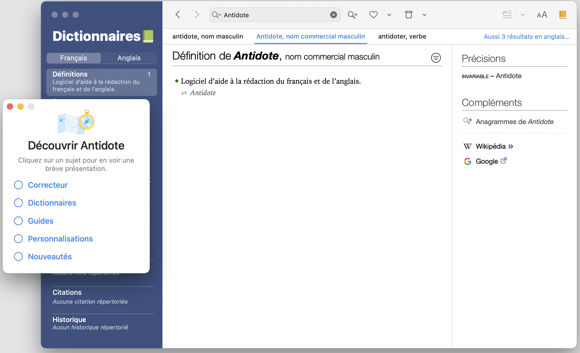Click the definition text 'Logiciel d'aide à la rédaction'
This screenshot has width=580, height=353.
(x=271, y=81)
